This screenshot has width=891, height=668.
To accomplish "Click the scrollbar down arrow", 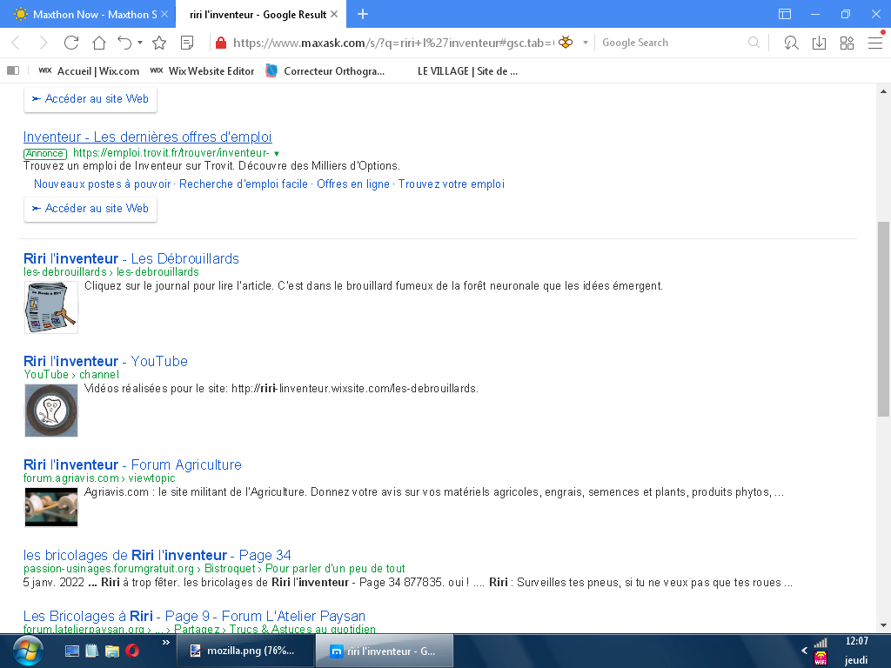I will (x=883, y=625).
